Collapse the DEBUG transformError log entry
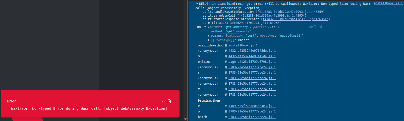 point(197,4)
